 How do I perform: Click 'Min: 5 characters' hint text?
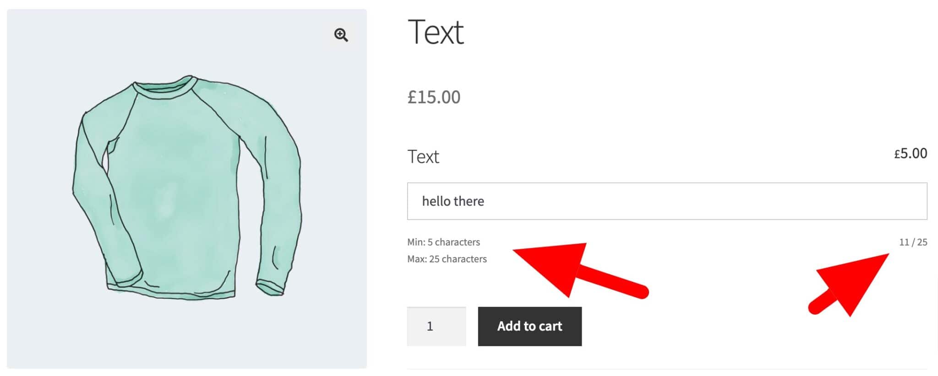(443, 242)
